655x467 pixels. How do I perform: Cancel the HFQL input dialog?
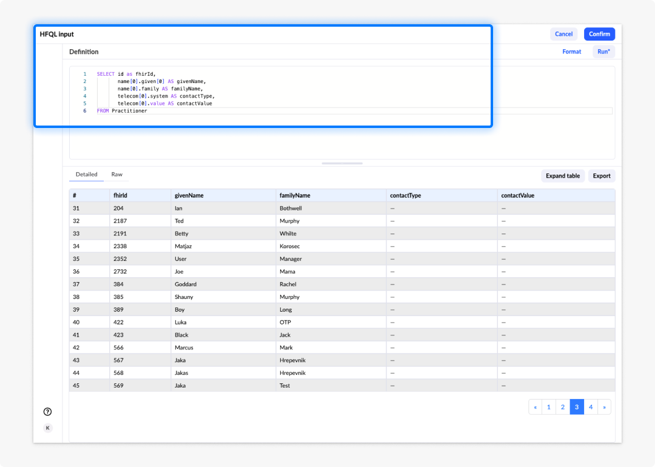click(x=563, y=34)
